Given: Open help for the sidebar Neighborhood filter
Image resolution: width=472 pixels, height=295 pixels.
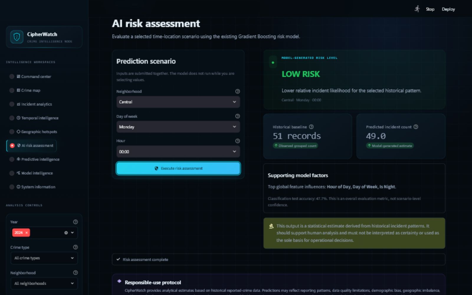Looking at the screenshot, I should coord(75,273).
